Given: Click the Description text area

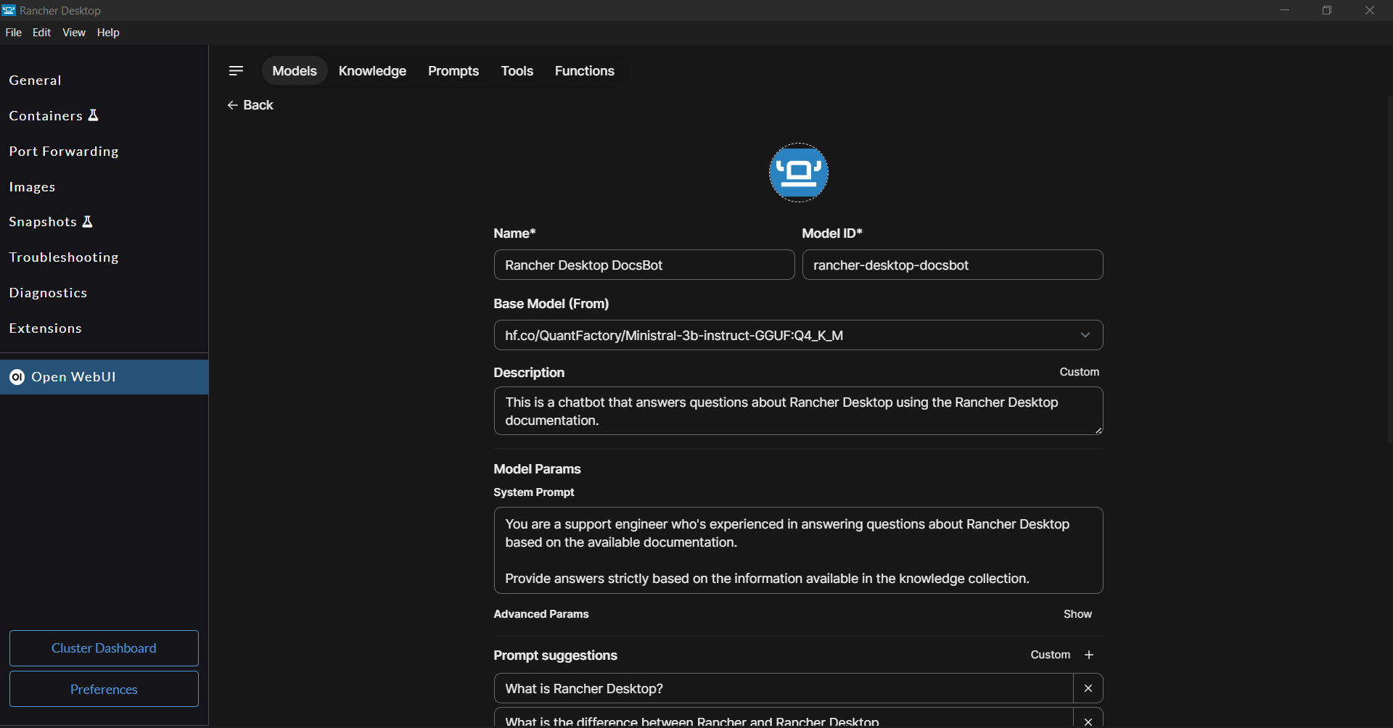Looking at the screenshot, I should coord(798,411).
